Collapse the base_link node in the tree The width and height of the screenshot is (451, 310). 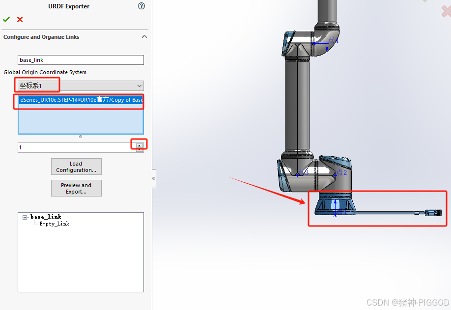[x=25, y=217]
